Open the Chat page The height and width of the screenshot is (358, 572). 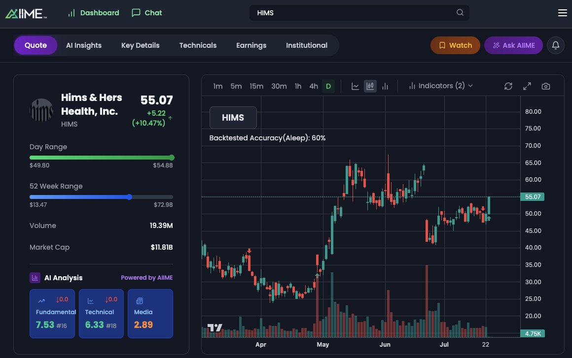pyautogui.click(x=146, y=13)
